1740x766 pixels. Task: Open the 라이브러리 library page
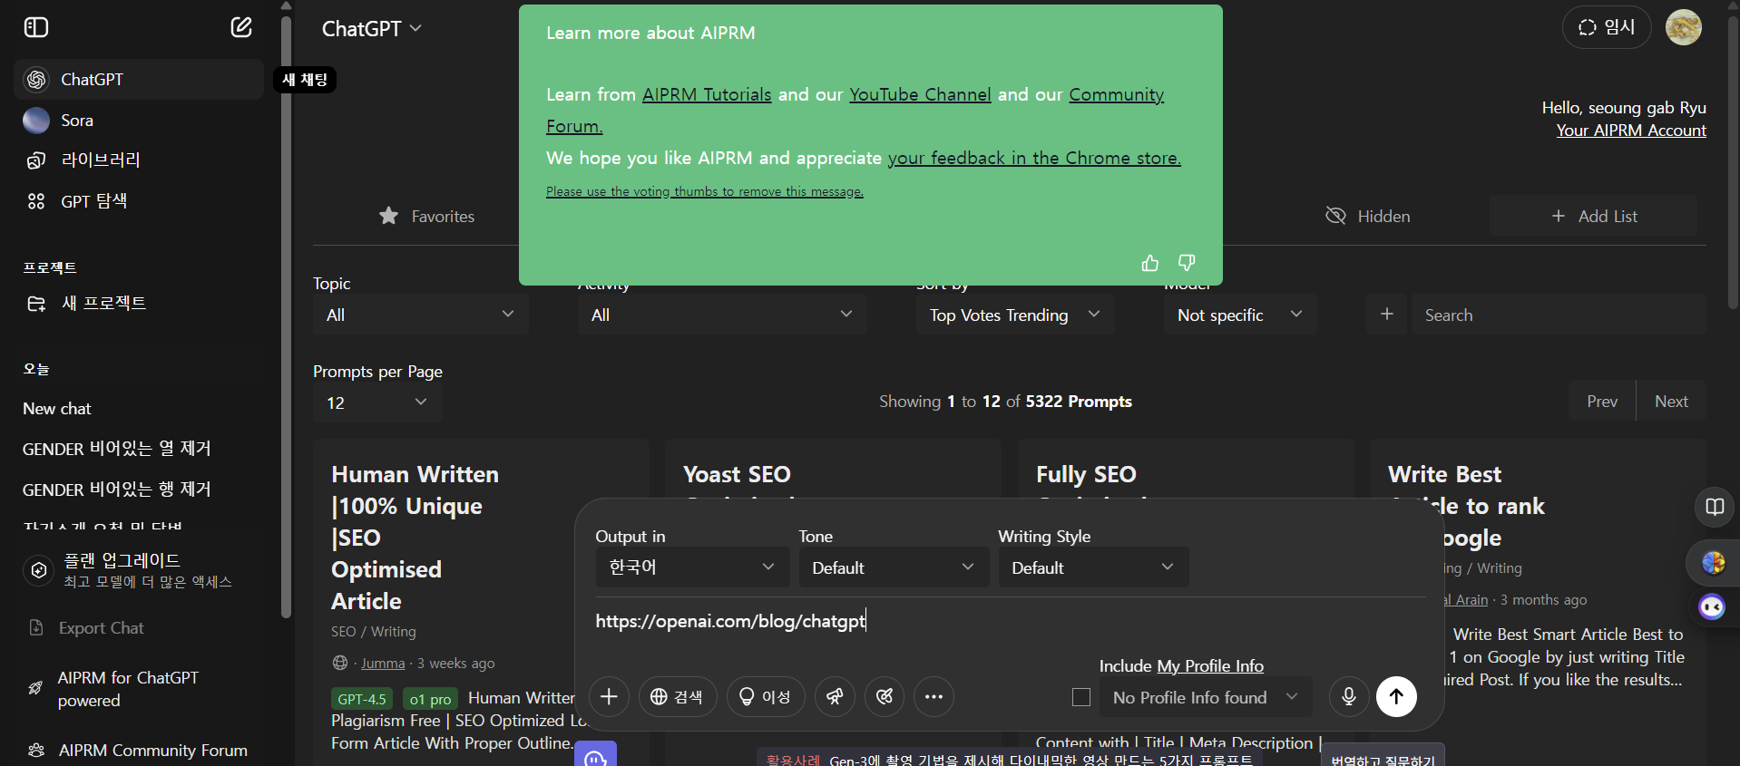click(139, 160)
